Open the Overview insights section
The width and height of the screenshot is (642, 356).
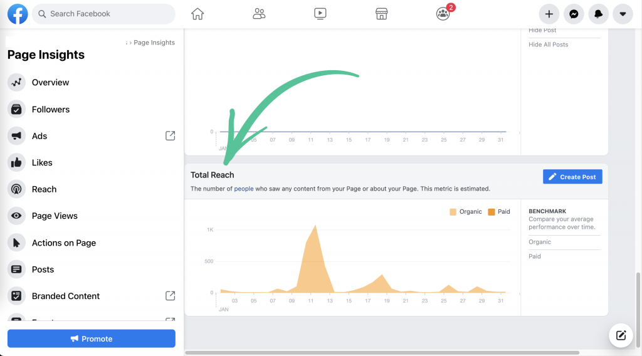tap(92, 82)
